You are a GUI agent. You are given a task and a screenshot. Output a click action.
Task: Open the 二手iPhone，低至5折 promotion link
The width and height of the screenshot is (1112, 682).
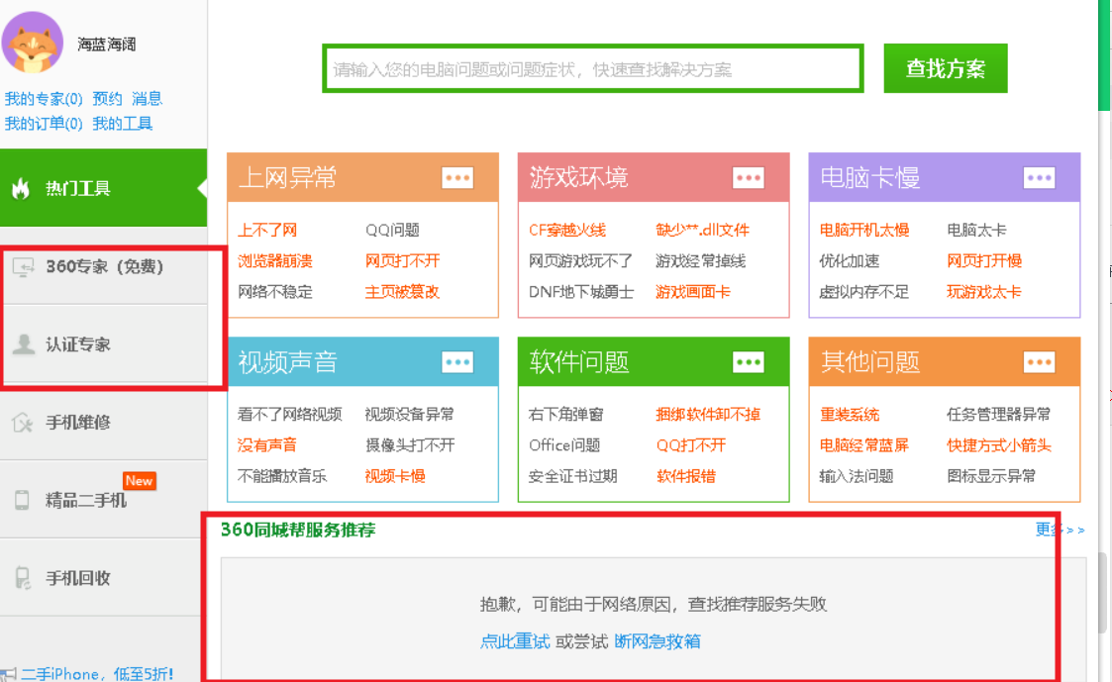[x=97, y=673]
